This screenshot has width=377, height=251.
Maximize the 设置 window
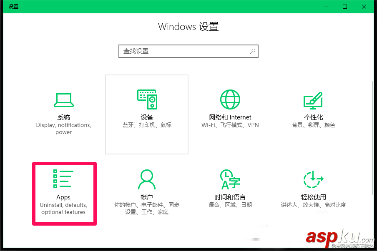(345, 7)
